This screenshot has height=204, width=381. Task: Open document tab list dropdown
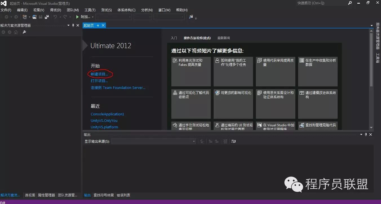(x=372, y=26)
